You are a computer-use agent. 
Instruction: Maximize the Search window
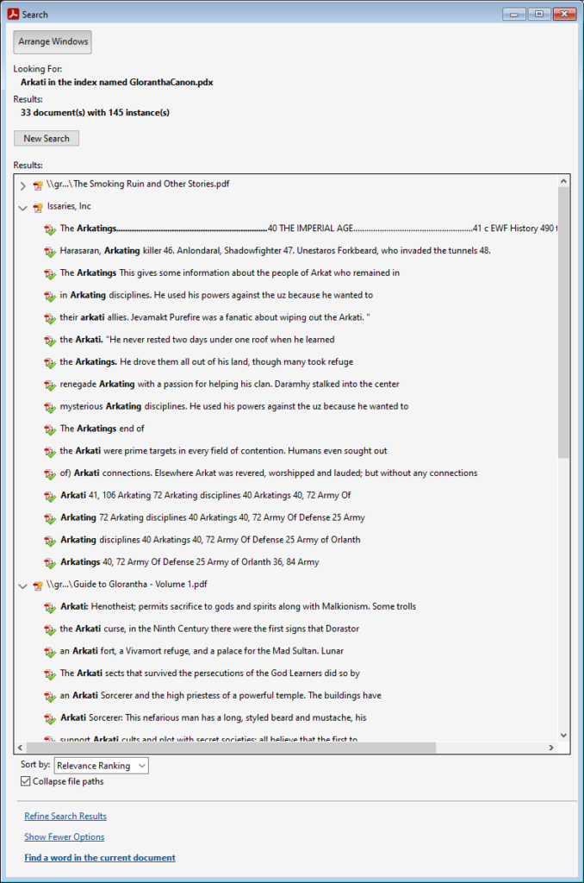click(539, 14)
